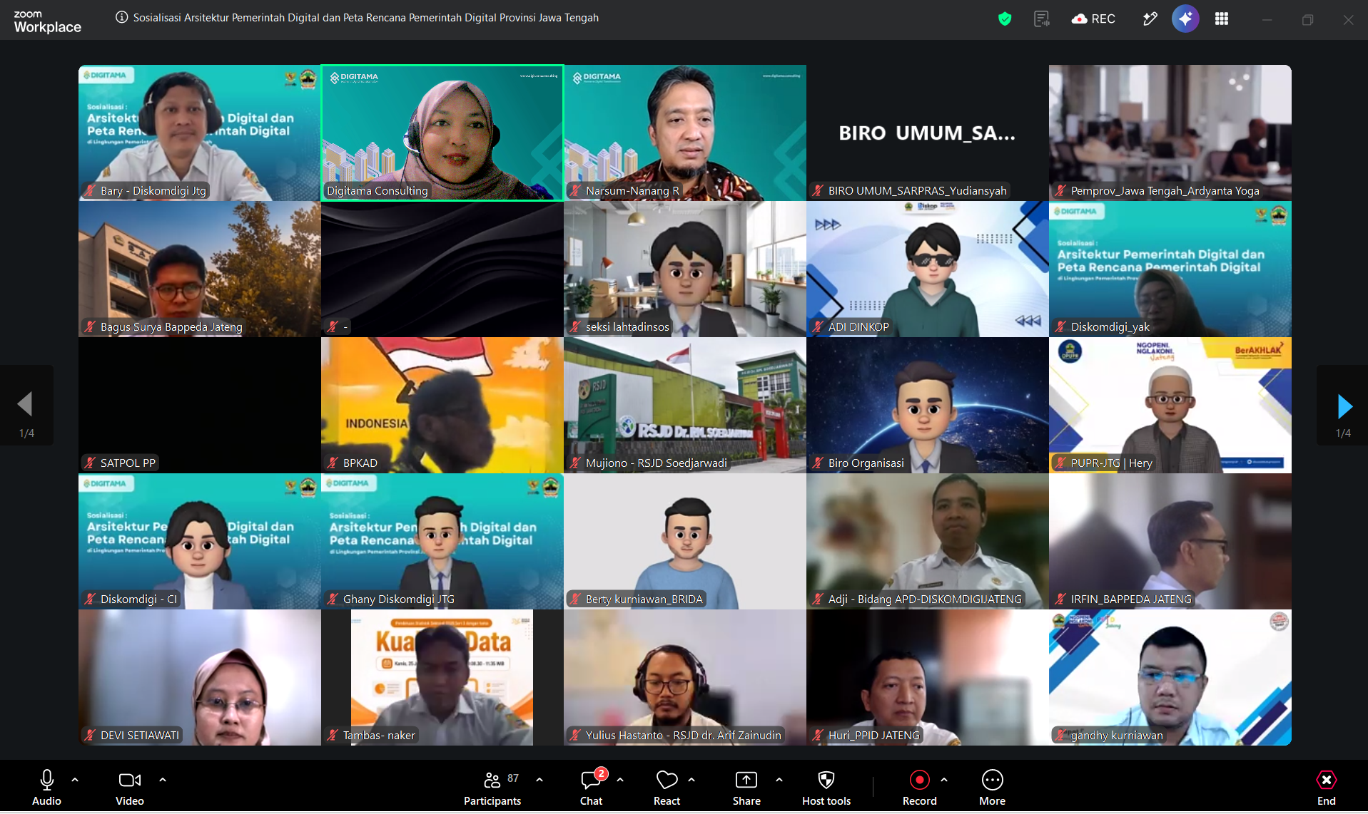Viewport: 1368px width, 814px height.
Task: Open the grid view layout icon
Action: [1222, 19]
